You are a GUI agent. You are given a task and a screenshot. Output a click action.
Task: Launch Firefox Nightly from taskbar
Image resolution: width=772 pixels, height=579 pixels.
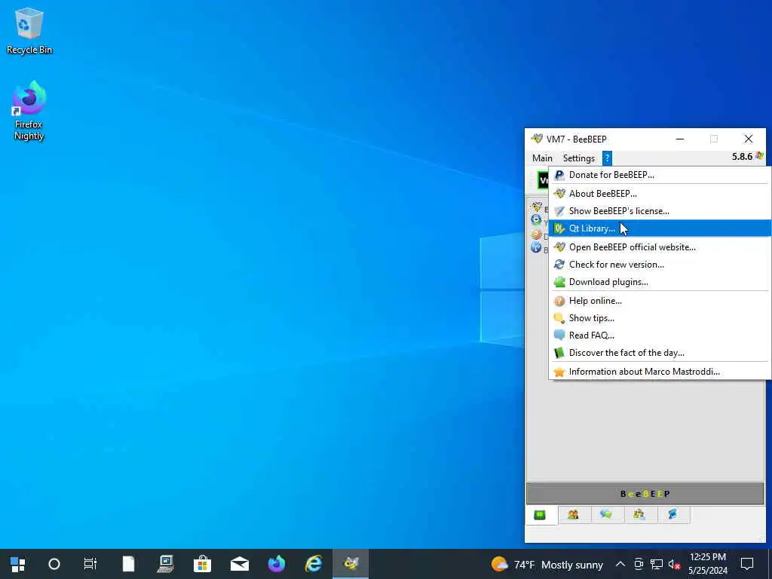(276, 564)
